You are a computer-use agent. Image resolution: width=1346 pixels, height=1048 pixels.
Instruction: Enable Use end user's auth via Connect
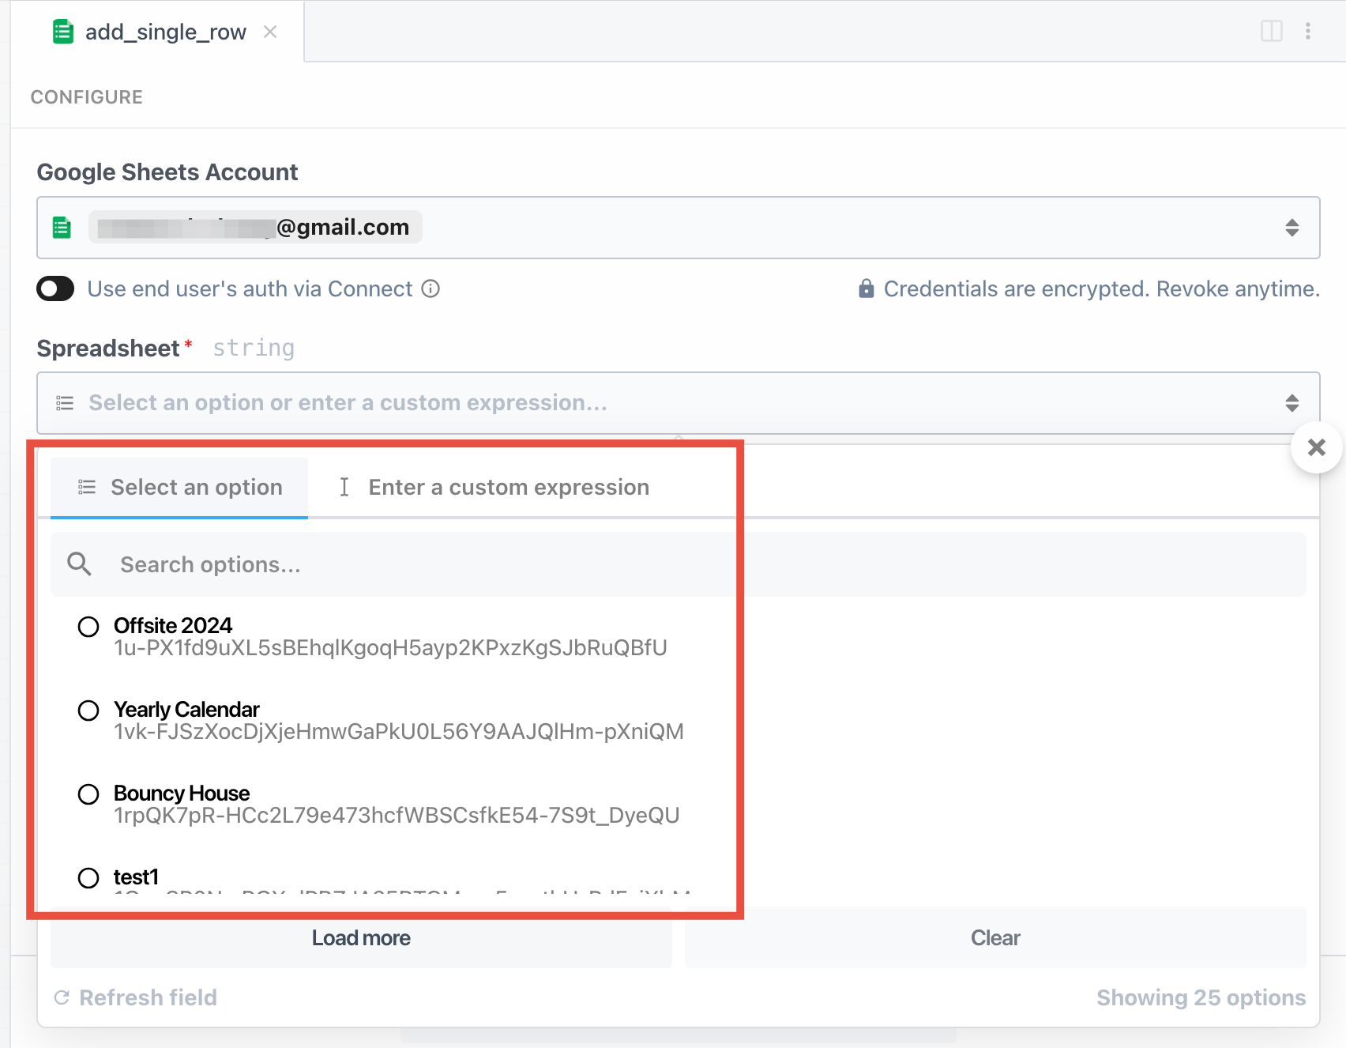[x=55, y=288]
